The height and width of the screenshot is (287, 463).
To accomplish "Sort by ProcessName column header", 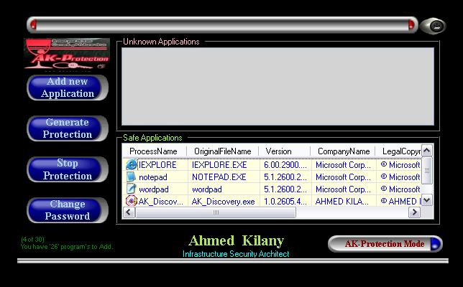I will pyautogui.click(x=154, y=151).
